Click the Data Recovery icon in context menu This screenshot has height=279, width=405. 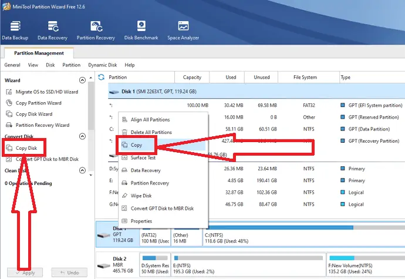(124, 170)
